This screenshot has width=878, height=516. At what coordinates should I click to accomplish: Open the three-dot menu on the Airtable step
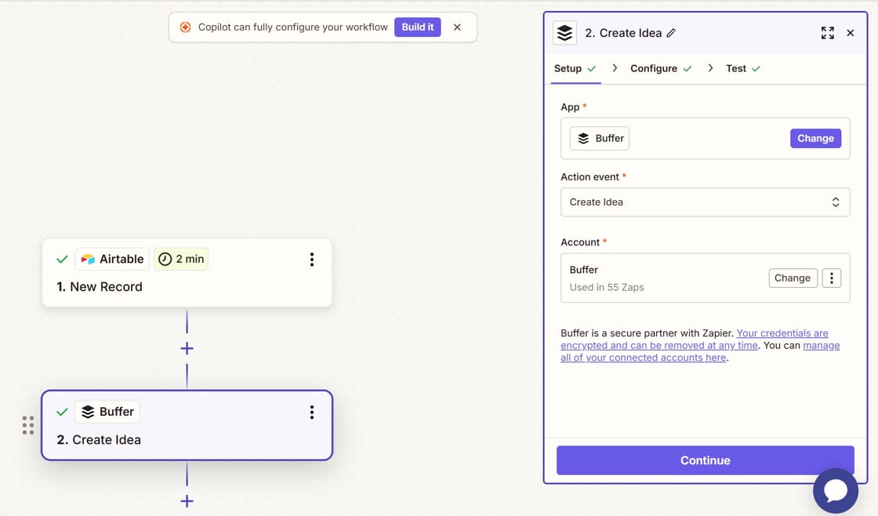(311, 259)
